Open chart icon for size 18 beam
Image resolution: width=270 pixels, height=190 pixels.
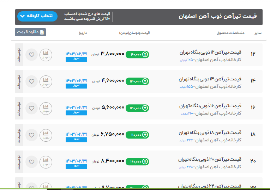(x=46, y=135)
